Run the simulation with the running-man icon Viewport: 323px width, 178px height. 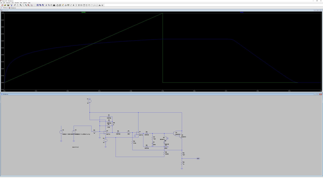click(15, 5)
